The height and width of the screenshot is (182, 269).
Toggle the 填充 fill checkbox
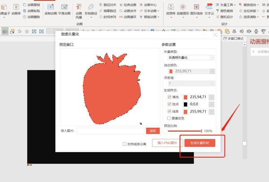click(x=169, y=97)
